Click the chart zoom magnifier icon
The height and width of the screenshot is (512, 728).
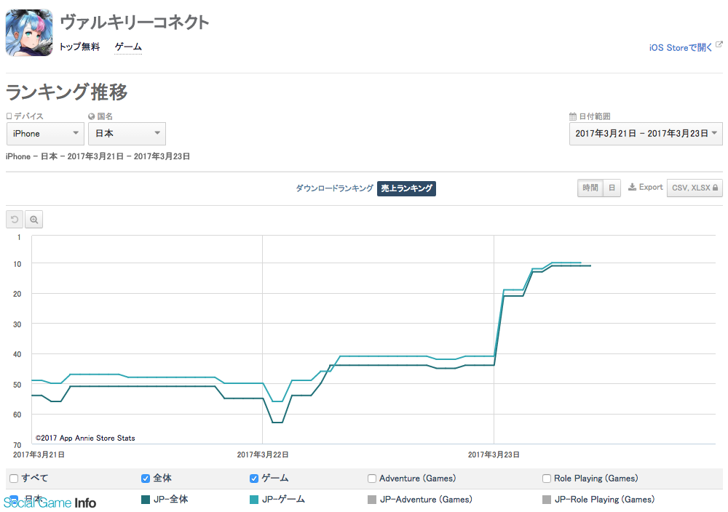(34, 220)
